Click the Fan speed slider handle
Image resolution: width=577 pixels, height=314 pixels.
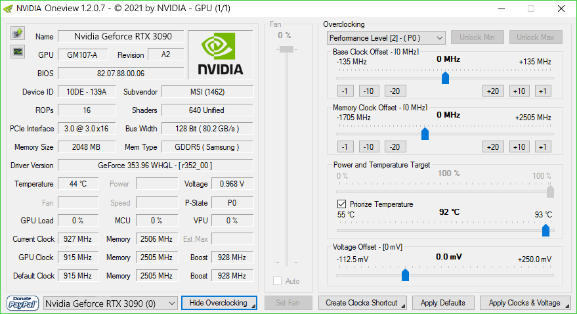(x=286, y=49)
